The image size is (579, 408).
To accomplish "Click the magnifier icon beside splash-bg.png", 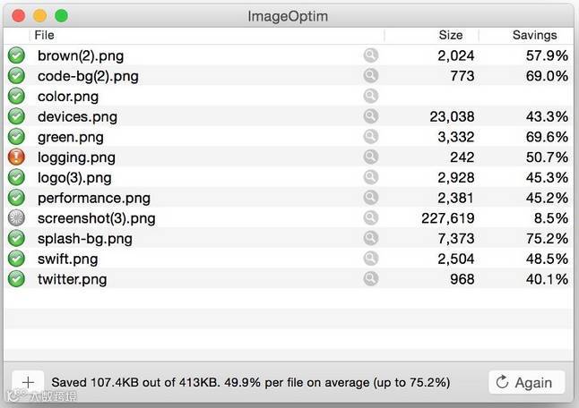I will [370, 239].
